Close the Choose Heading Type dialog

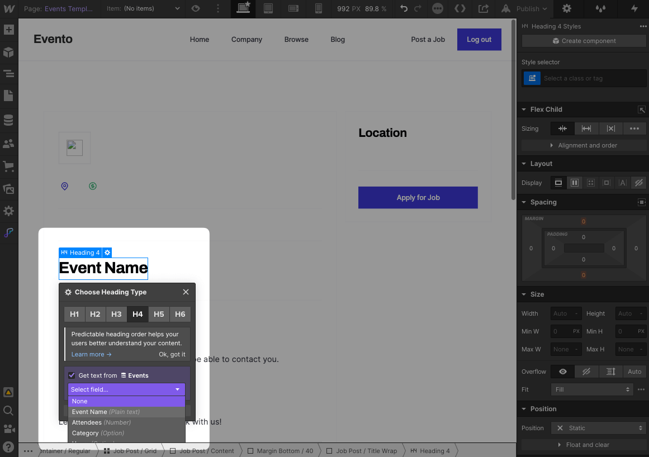pos(186,292)
